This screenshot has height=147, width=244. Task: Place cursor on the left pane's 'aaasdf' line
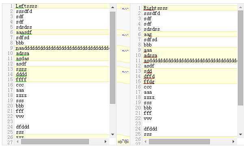tap(62, 32)
